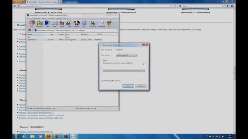Click the Firefox back arrow
248x139 pixels.
pos(15,6)
